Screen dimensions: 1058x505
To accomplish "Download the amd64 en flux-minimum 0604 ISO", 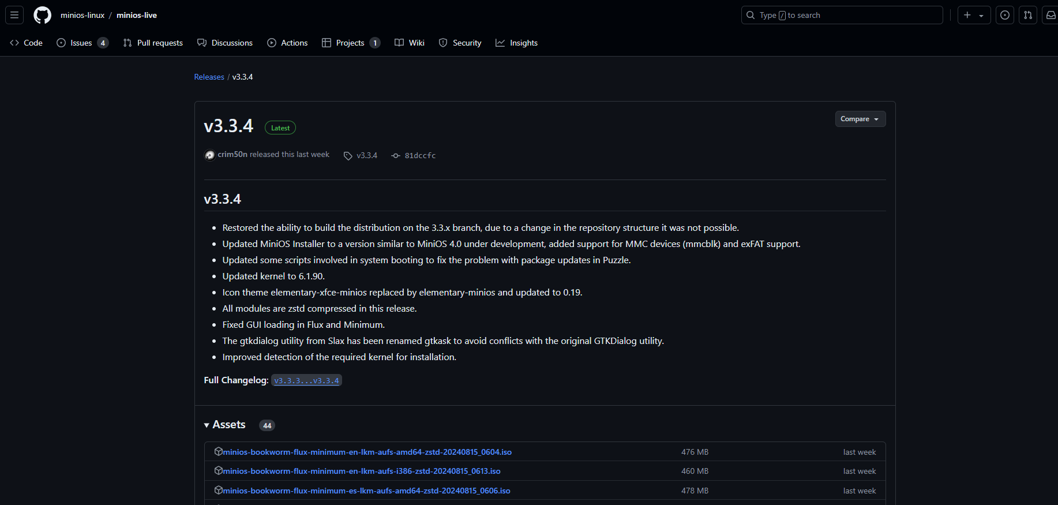I will [x=367, y=452].
